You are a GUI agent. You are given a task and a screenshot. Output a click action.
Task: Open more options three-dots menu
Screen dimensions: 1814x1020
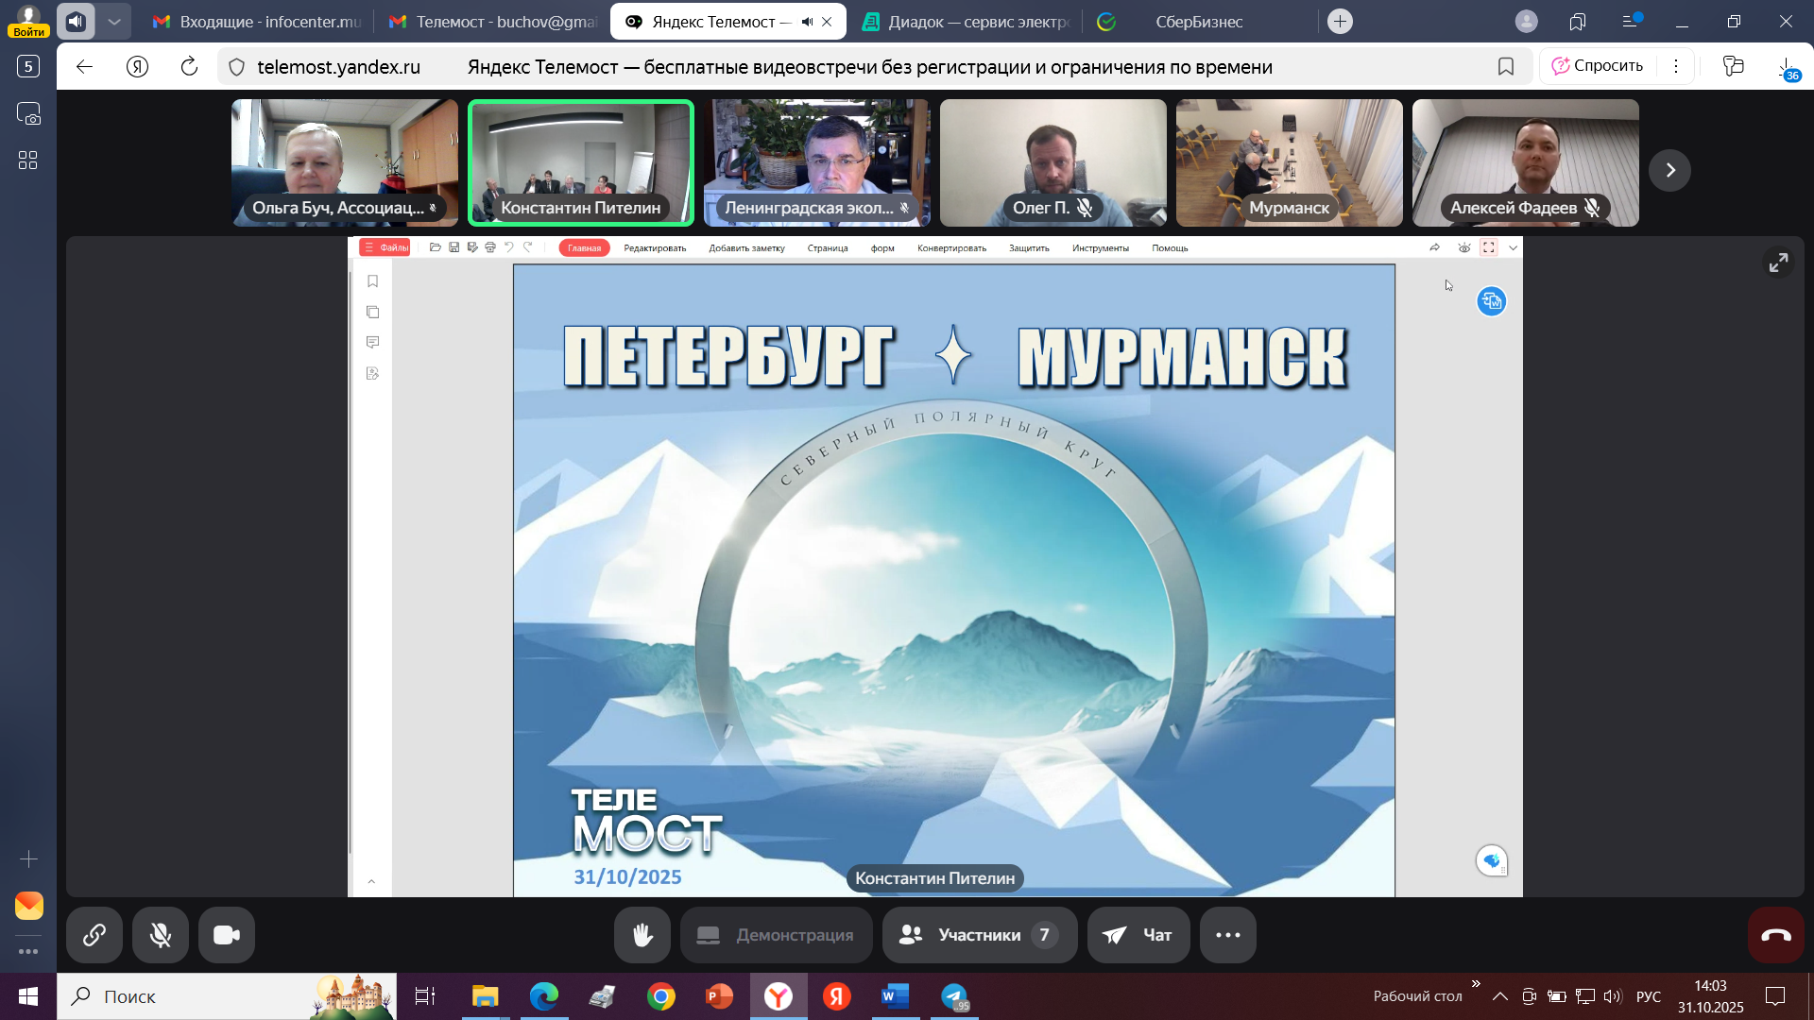point(1227,935)
